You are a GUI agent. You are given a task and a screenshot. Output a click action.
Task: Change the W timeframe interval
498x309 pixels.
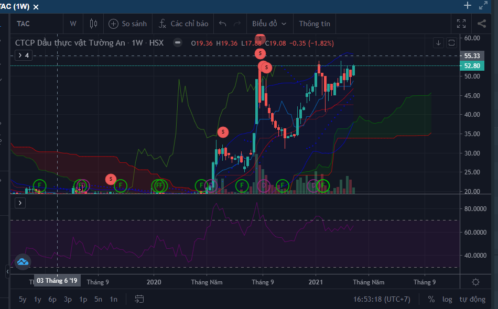(x=73, y=24)
